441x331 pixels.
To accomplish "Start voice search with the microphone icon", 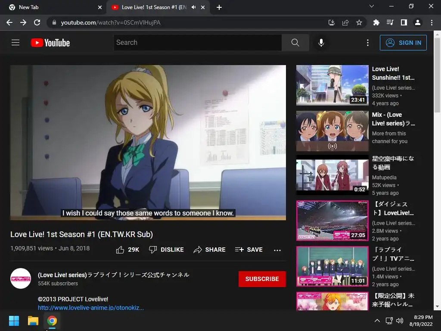I will 321,43.
